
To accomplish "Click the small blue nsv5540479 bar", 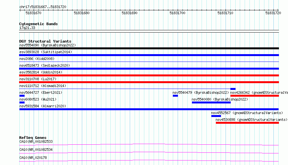I will pyautogui.click(x=175, y=96).
